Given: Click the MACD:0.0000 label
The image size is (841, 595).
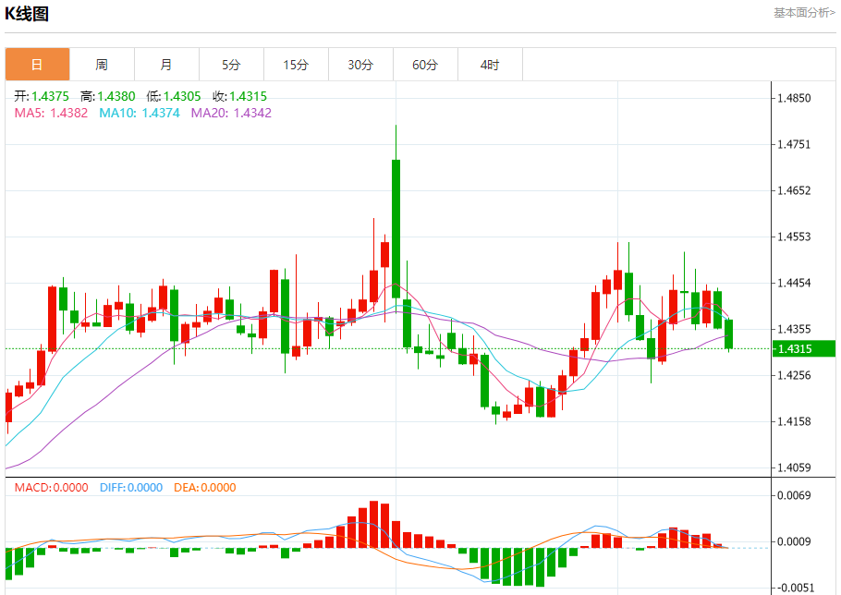Looking at the screenshot, I should (x=52, y=488).
